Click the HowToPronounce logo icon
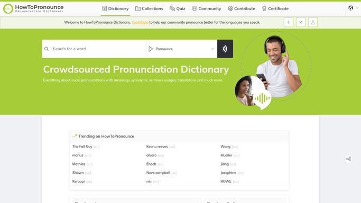Image resolution: width=361 pixels, height=203 pixels. 8,9
